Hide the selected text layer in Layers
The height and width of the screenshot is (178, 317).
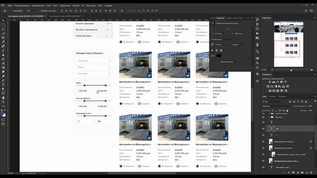tap(263, 129)
